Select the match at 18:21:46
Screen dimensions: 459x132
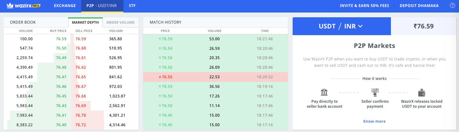pos(215,39)
